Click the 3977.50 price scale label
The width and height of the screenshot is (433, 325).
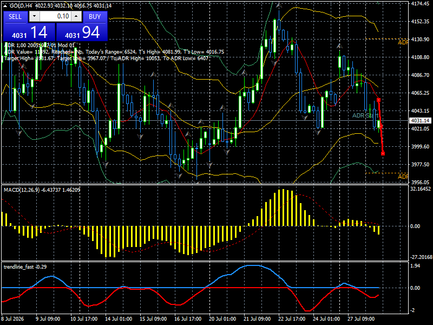point(421,164)
